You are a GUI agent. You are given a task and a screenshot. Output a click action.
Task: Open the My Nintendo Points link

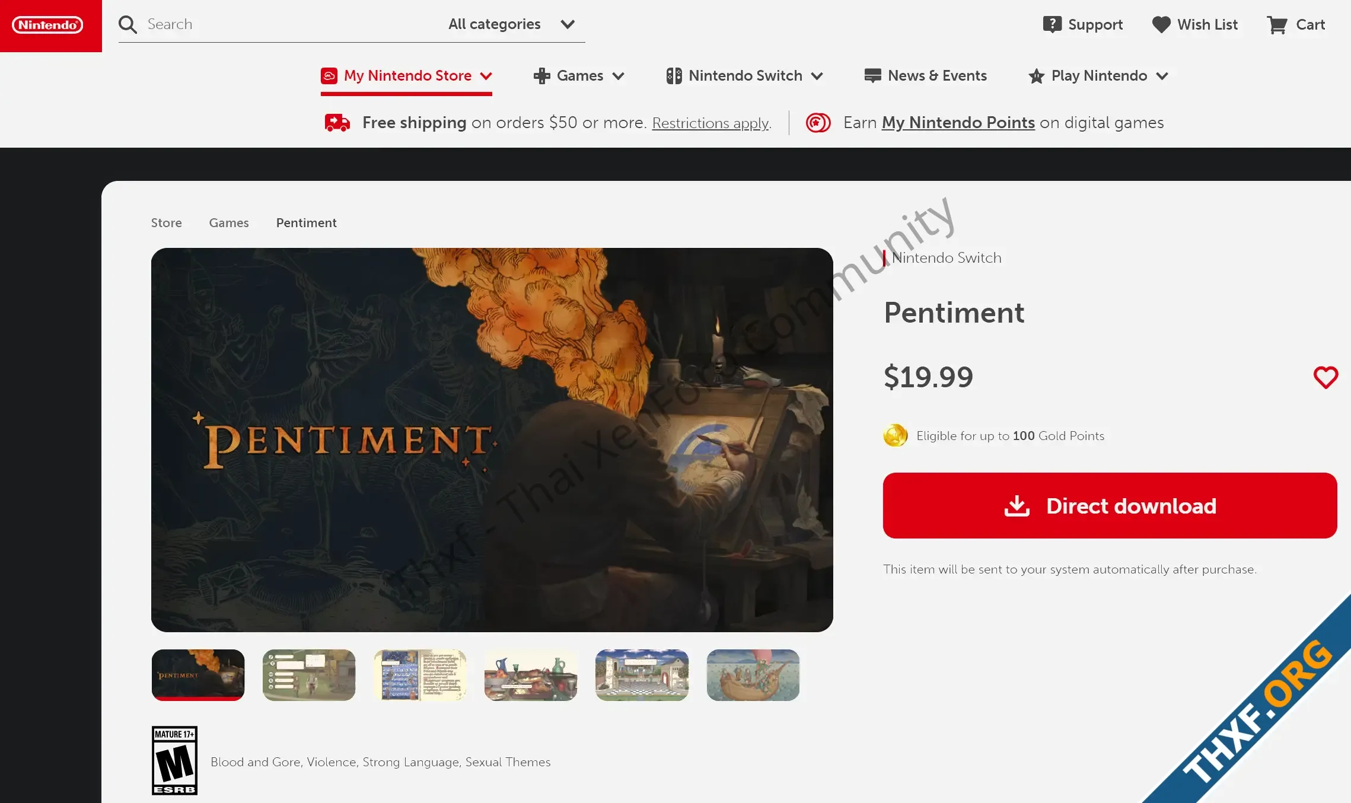point(958,123)
